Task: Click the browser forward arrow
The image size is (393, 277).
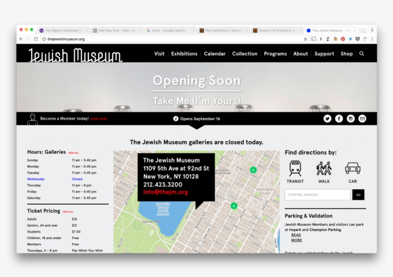Action: click(28, 39)
